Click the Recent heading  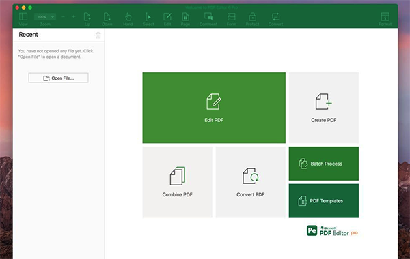click(x=28, y=35)
